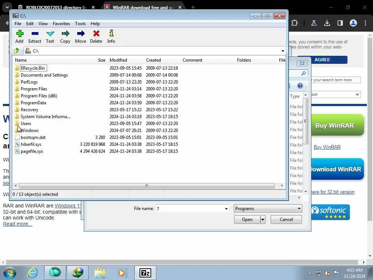
Task: Open Windows Start button
Action: pyautogui.click(x=10, y=273)
